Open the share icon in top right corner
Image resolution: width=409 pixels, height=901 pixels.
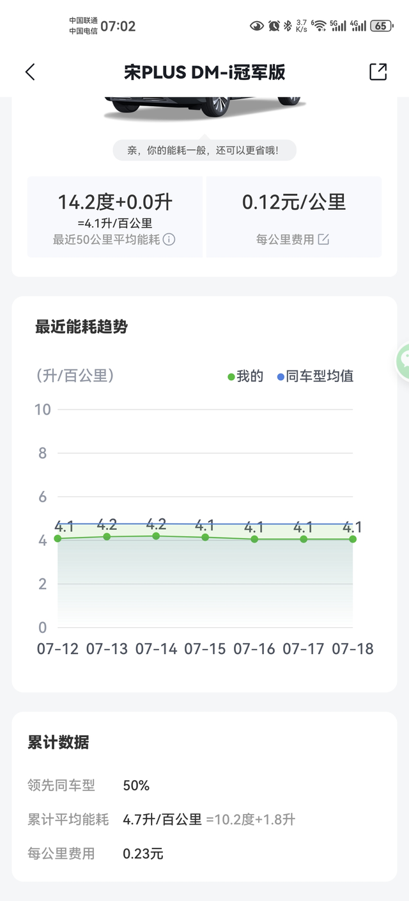pyautogui.click(x=379, y=72)
